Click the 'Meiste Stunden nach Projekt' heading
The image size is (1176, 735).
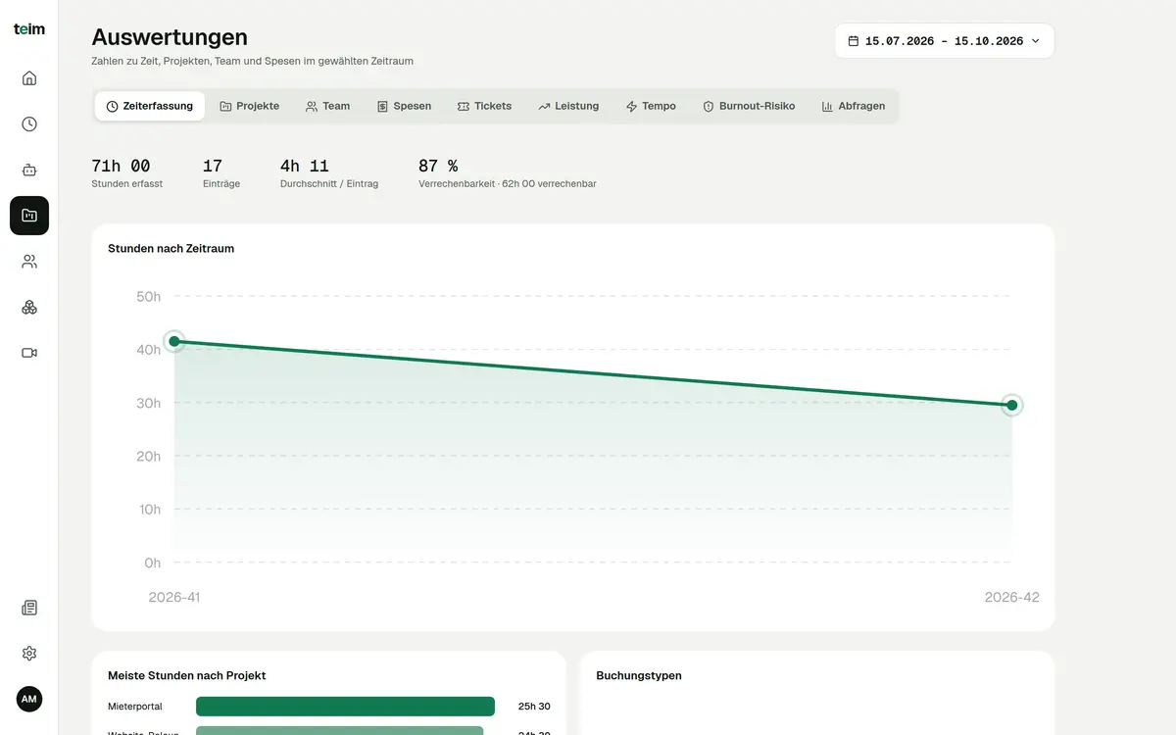click(187, 675)
